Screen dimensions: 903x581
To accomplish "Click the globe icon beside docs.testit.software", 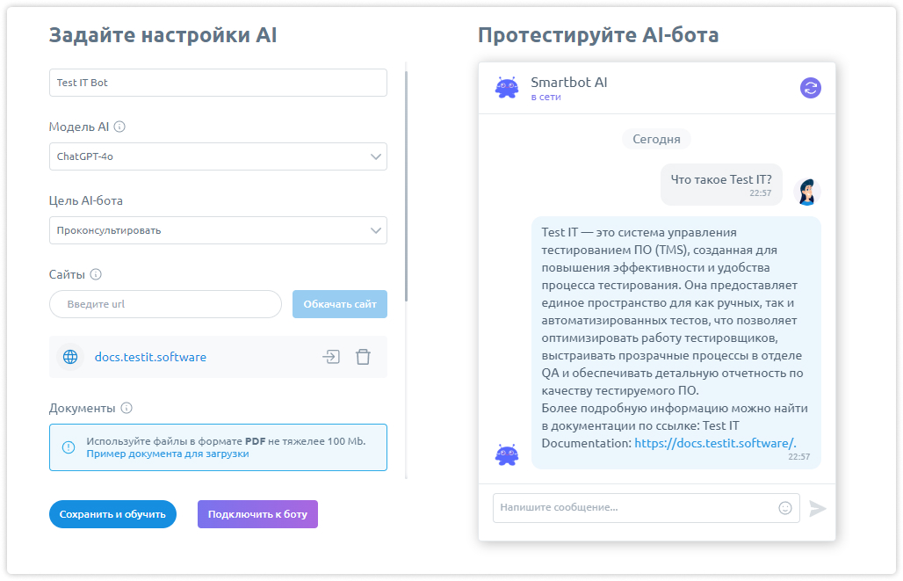I will [70, 357].
